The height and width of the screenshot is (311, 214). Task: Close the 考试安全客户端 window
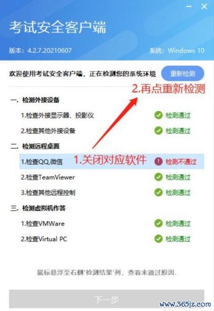204,7
